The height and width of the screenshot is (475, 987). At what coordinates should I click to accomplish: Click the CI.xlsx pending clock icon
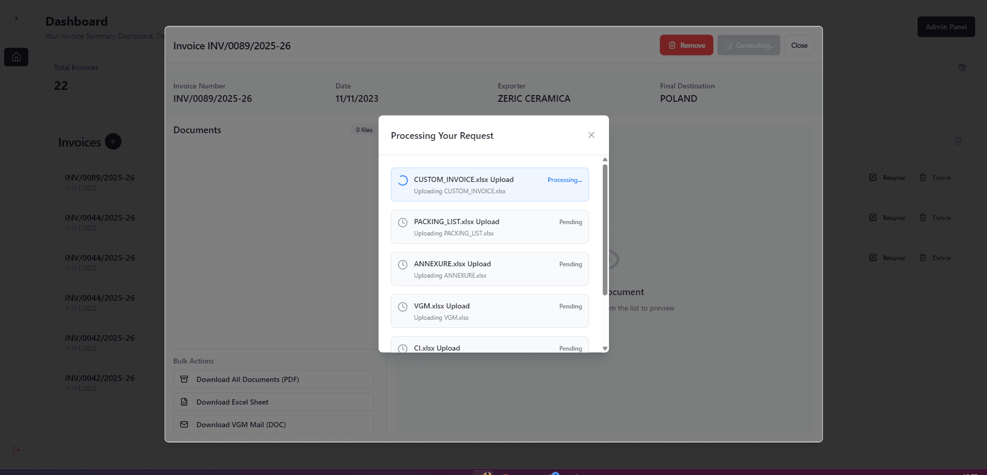pos(403,349)
